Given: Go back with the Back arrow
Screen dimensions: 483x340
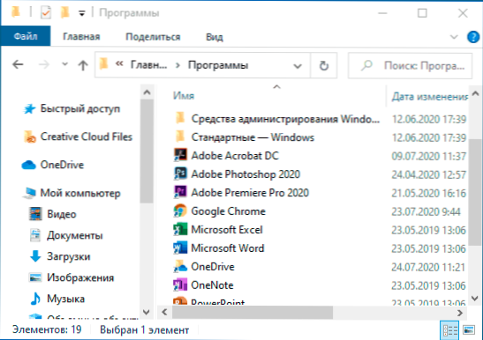Looking at the screenshot, I should pyautogui.click(x=18, y=64).
